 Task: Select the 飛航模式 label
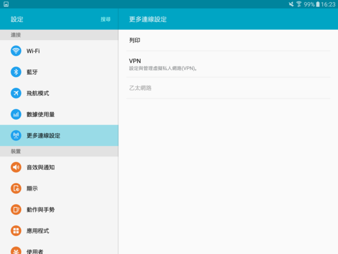37,93
